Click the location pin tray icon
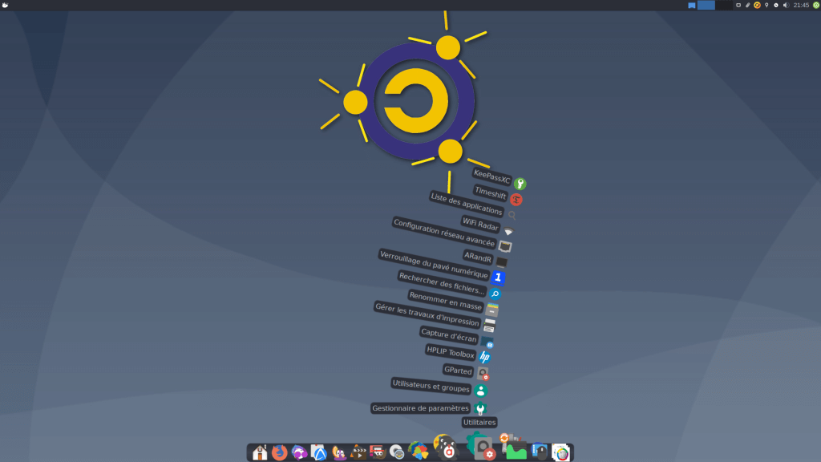The width and height of the screenshot is (821, 462). pos(766,6)
